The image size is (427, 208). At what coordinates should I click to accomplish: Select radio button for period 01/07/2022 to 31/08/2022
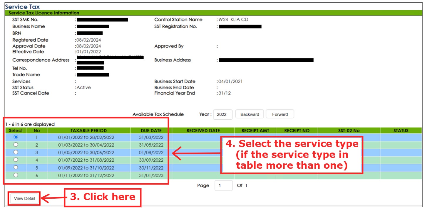[16, 160]
